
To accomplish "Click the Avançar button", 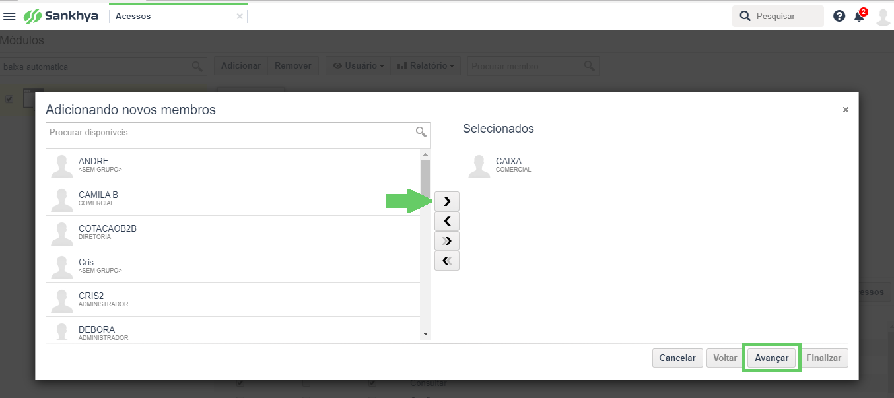I will [x=772, y=358].
